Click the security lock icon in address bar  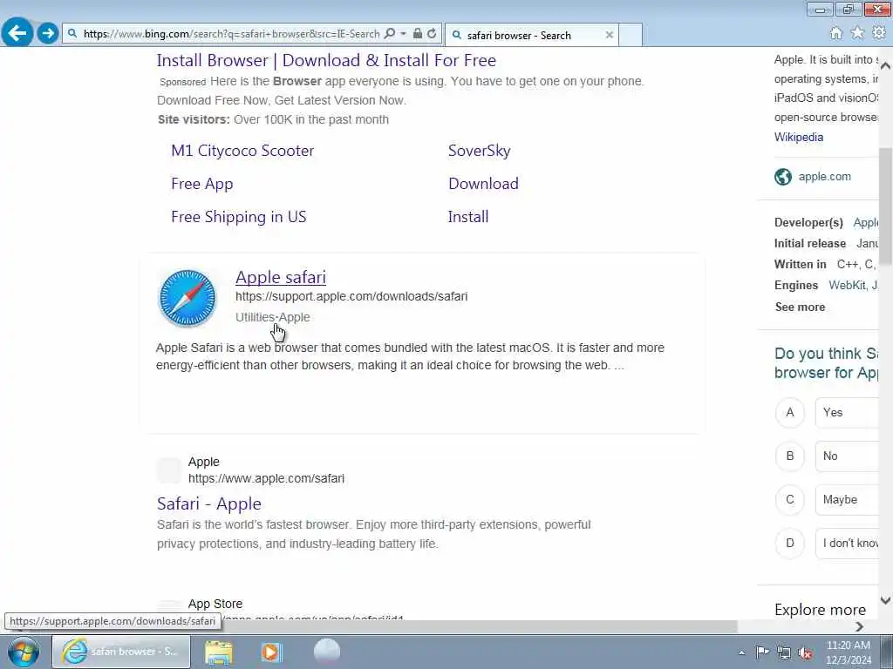tap(418, 34)
